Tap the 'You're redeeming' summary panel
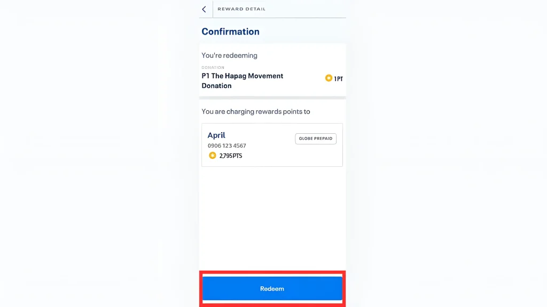 (x=272, y=69)
